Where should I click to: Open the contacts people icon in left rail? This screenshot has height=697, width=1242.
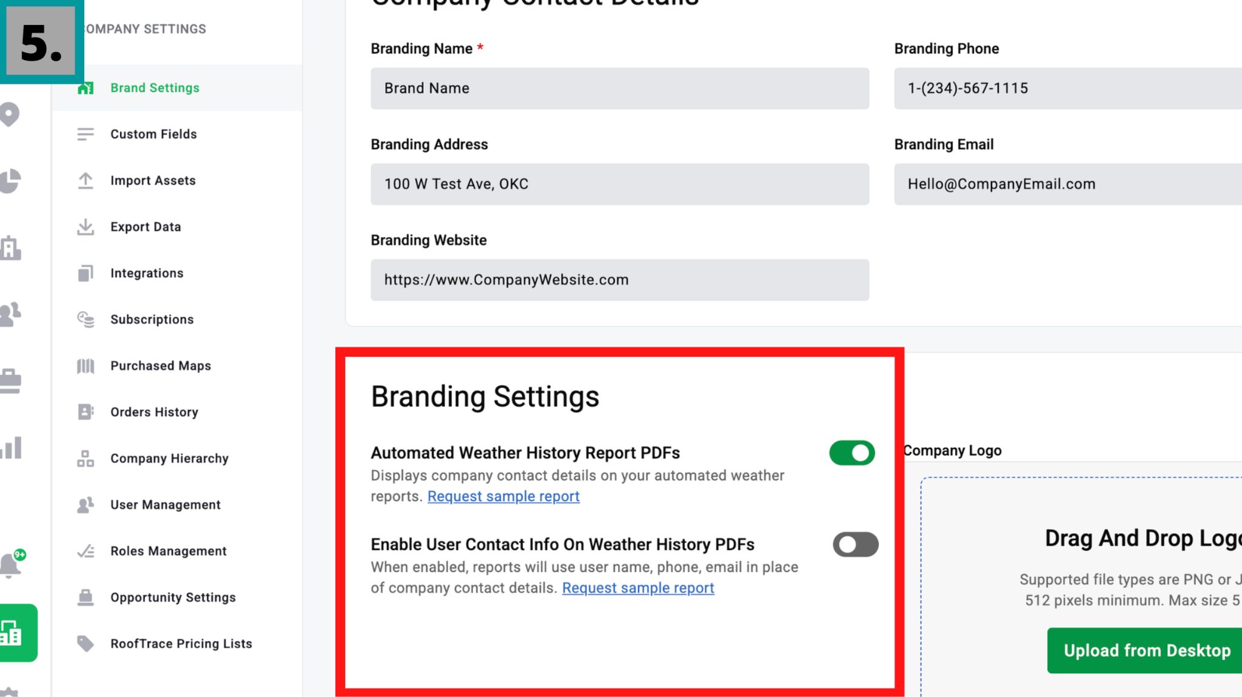tap(10, 314)
